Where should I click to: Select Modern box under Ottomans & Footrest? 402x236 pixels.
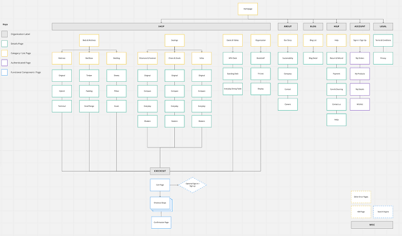148,121
